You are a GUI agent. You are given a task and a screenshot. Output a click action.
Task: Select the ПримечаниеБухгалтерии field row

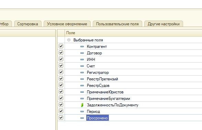[133, 99]
